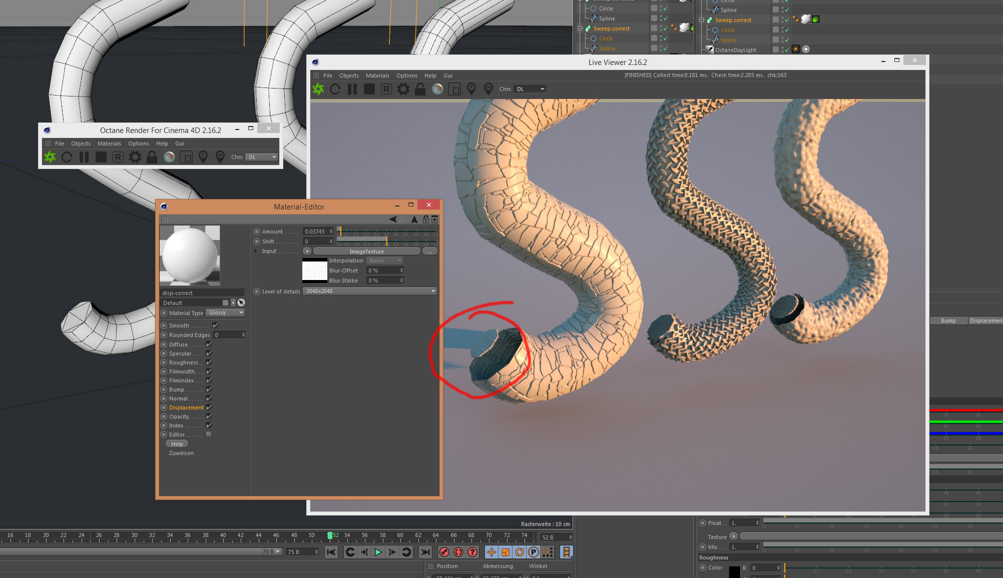The height and width of the screenshot is (578, 1003).
Task: Click the material picker pin icon in Live Viewer
Action: (488, 89)
